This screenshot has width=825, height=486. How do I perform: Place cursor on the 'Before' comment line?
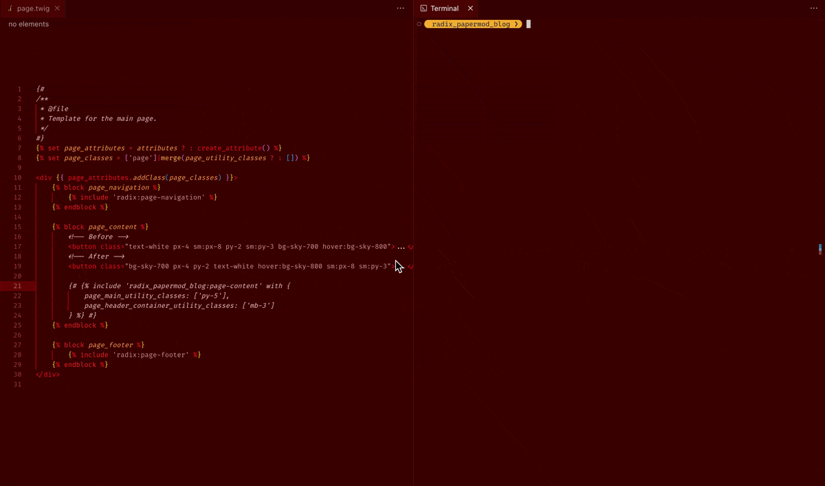tap(98, 236)
